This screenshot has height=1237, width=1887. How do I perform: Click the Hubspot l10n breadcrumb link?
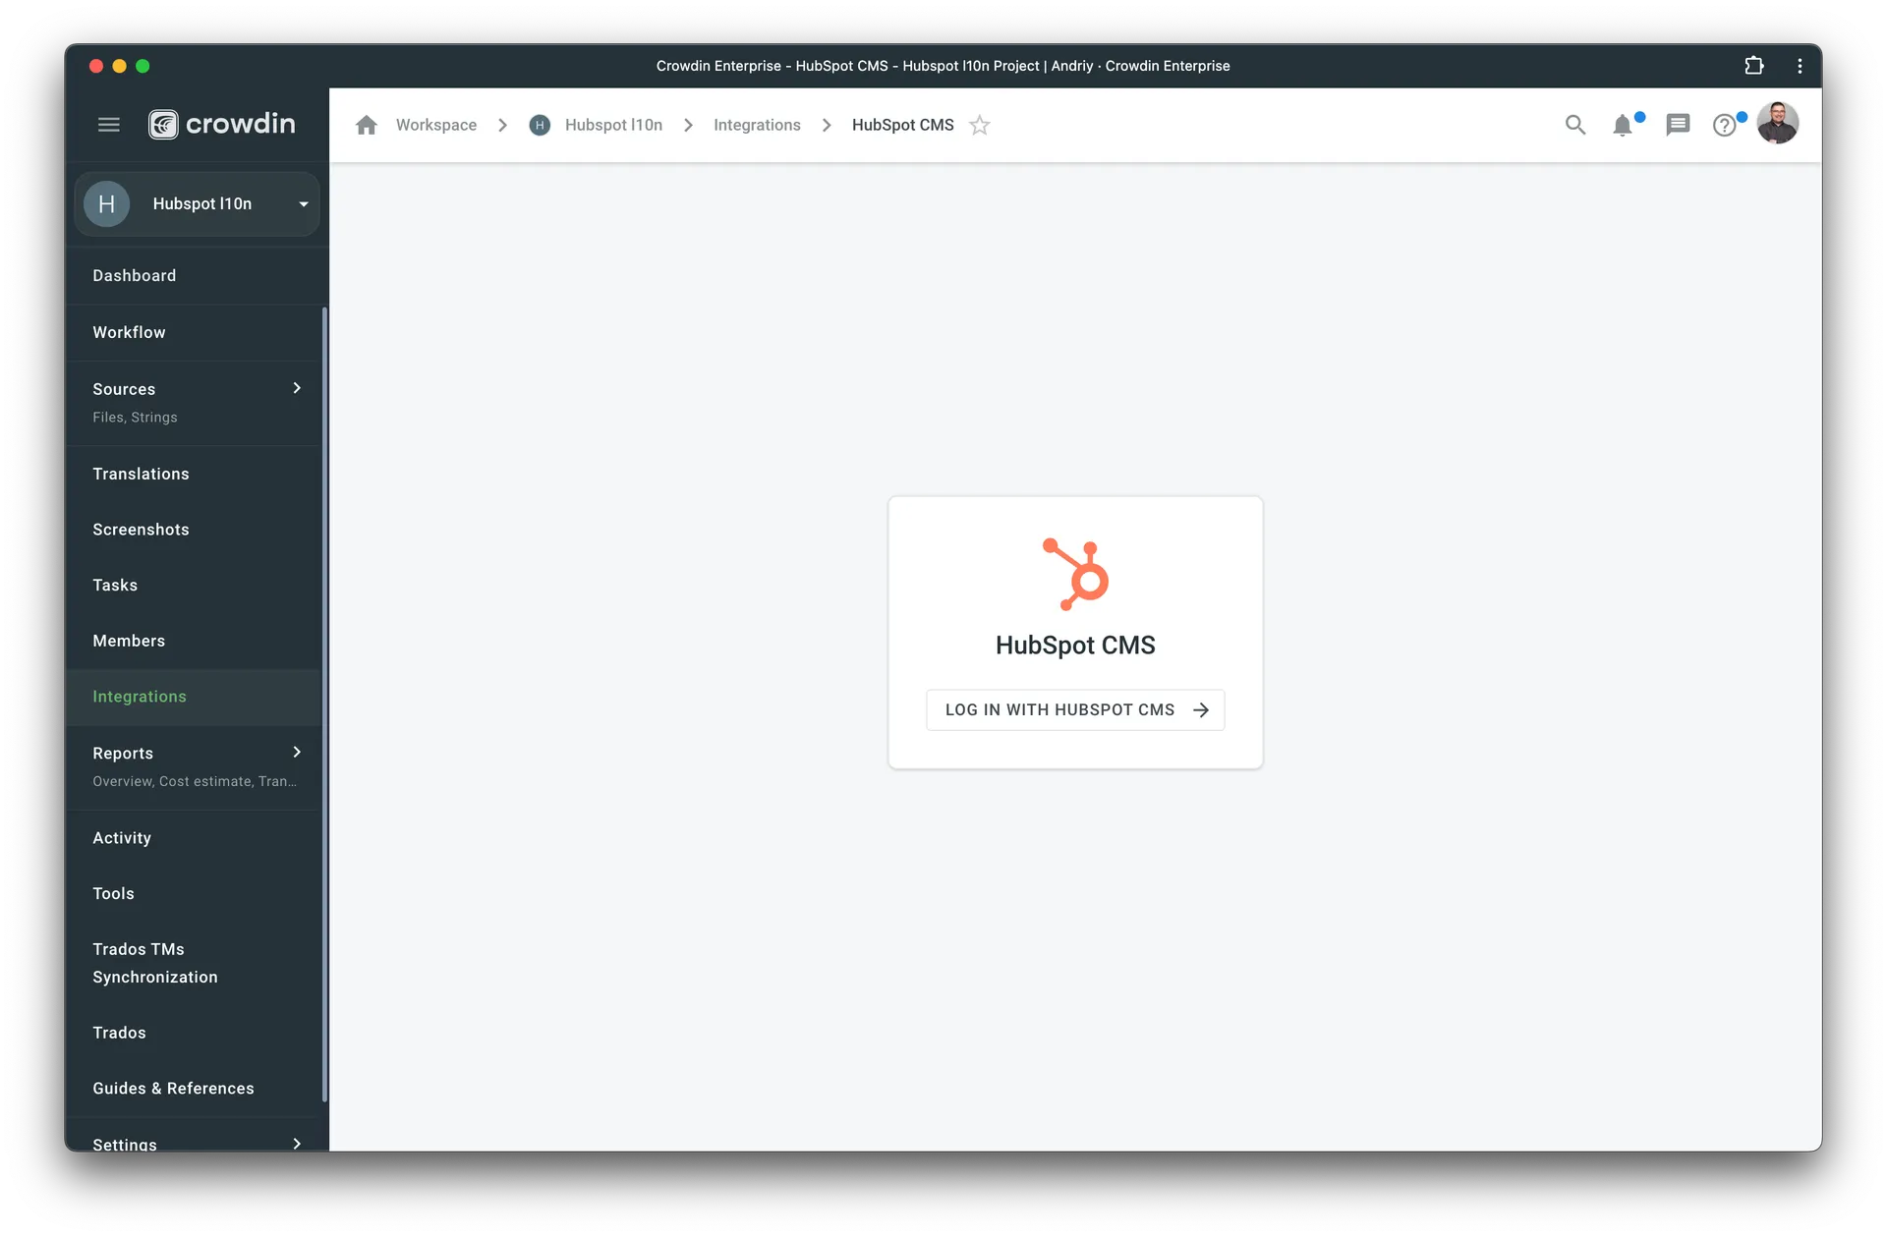click(613, 125)
